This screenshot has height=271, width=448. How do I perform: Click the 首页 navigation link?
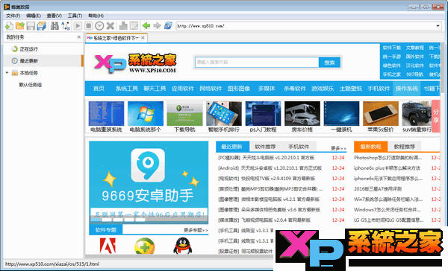pyautogui.click(x=99, y=89)
